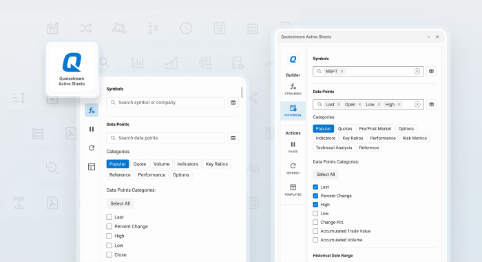The width and height of the screenshot is (482, 262).
Task: Collapse Quotestream Active Sheets pane via chevron
Action: click(428, 37)
